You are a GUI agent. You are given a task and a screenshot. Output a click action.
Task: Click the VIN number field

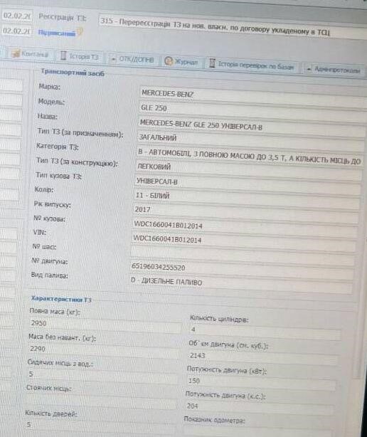pyautogui.click(x=245, y=241)
